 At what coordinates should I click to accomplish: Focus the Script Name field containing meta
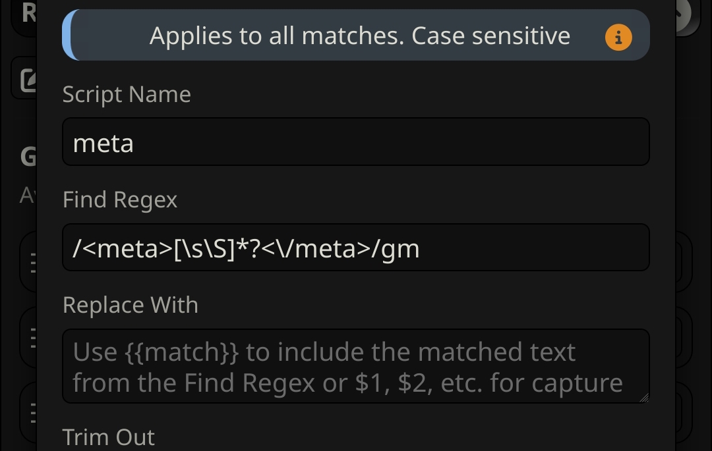pyautogui.click(x=355, y=142)
